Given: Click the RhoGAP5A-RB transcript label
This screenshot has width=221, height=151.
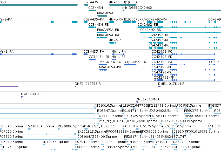Looking at the screenshot, I should [x=108, y=30].
